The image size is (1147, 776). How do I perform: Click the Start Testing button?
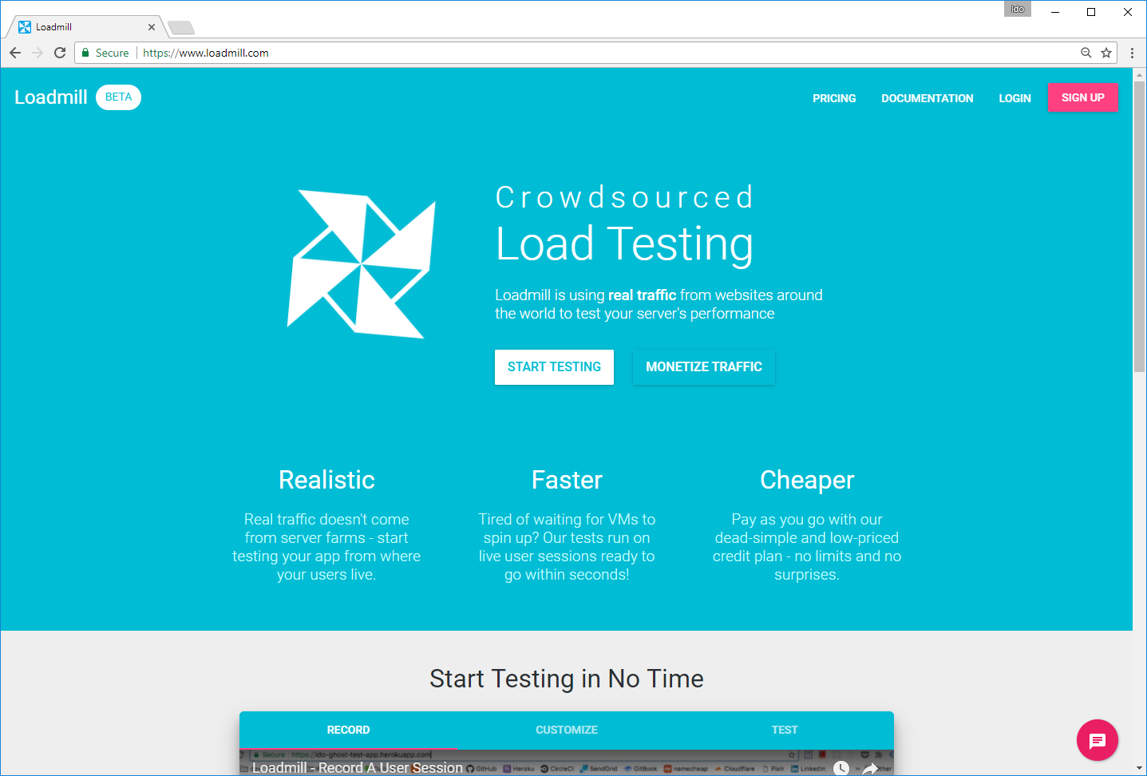pyautogui.click(x=554, y=367)
